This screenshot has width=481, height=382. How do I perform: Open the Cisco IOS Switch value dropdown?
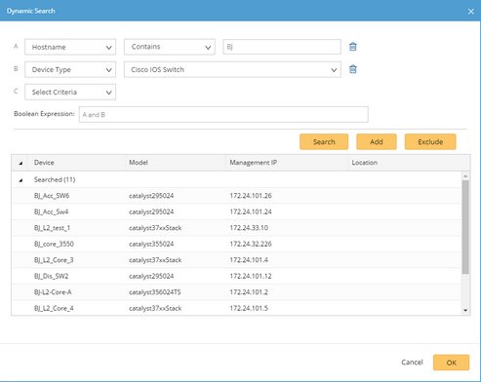click(232, 69)
